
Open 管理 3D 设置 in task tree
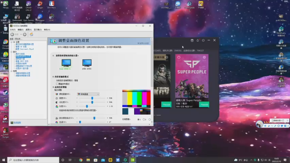21,47
